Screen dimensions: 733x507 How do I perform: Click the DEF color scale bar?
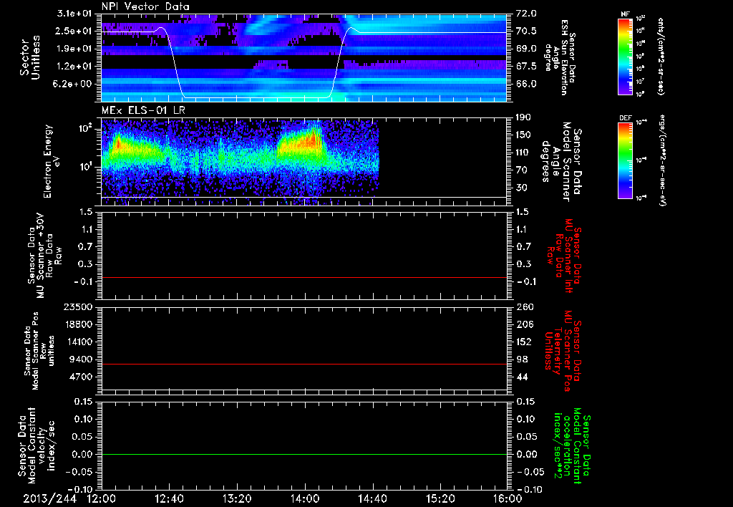(624, 159)
